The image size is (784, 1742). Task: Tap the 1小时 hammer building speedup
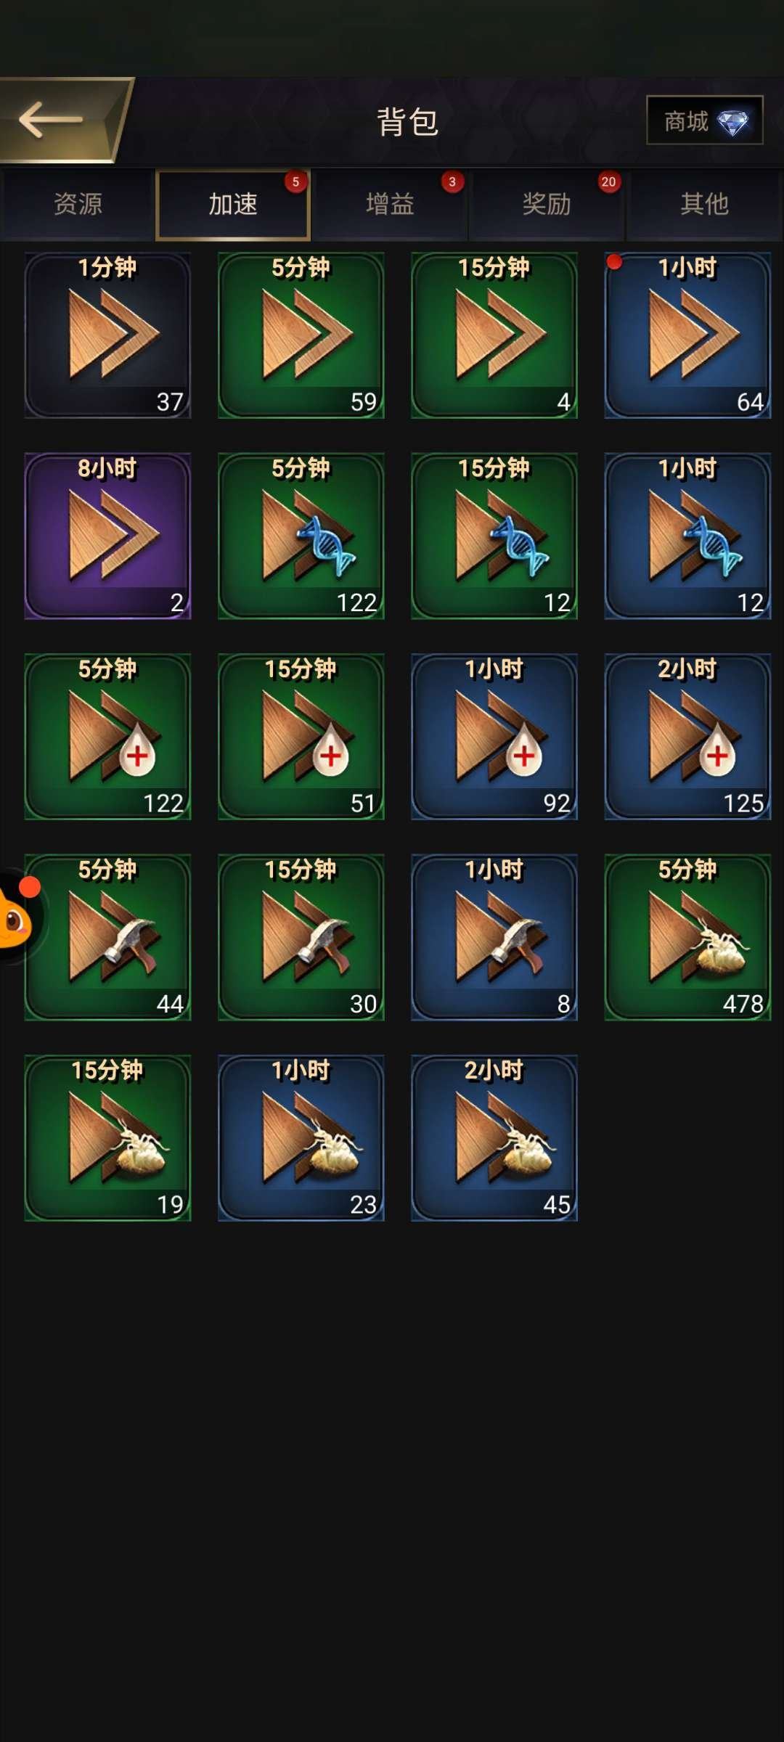[494, 938]
